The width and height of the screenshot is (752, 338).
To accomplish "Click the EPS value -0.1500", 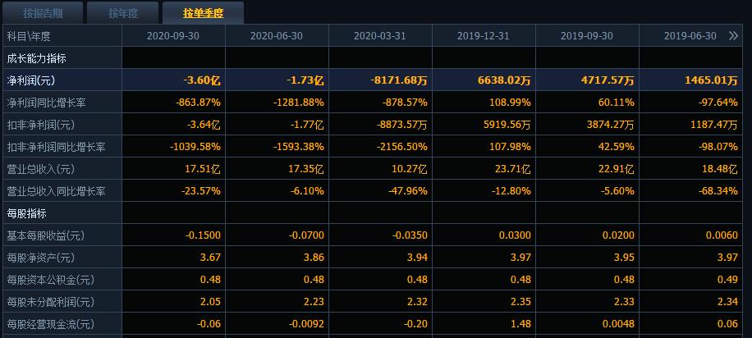I will 203,235.
